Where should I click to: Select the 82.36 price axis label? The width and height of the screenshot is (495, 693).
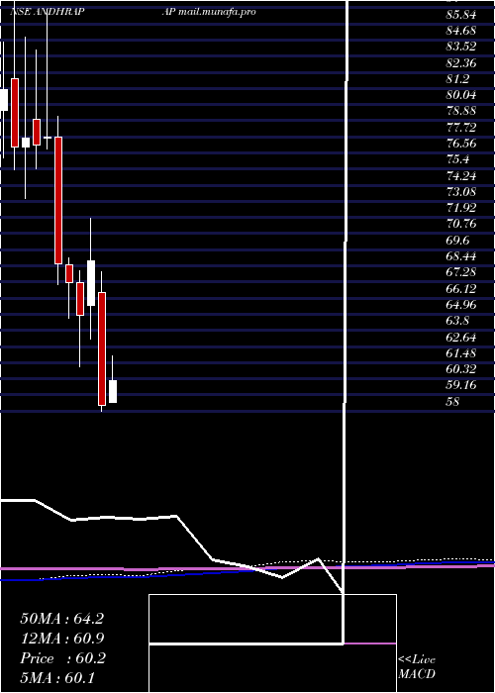point(461,63)
